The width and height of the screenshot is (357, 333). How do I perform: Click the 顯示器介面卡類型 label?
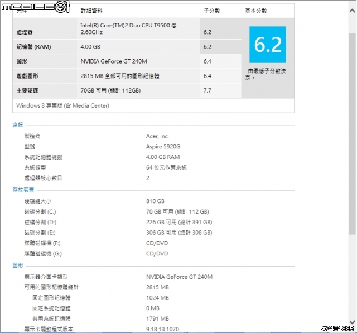coord(46,277)
